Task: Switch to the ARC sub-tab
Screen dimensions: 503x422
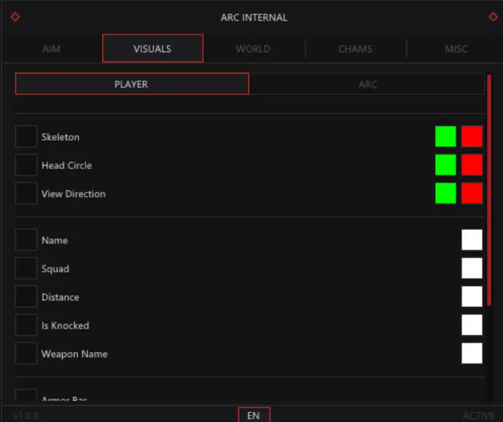Action: click(x=367, y=84)
